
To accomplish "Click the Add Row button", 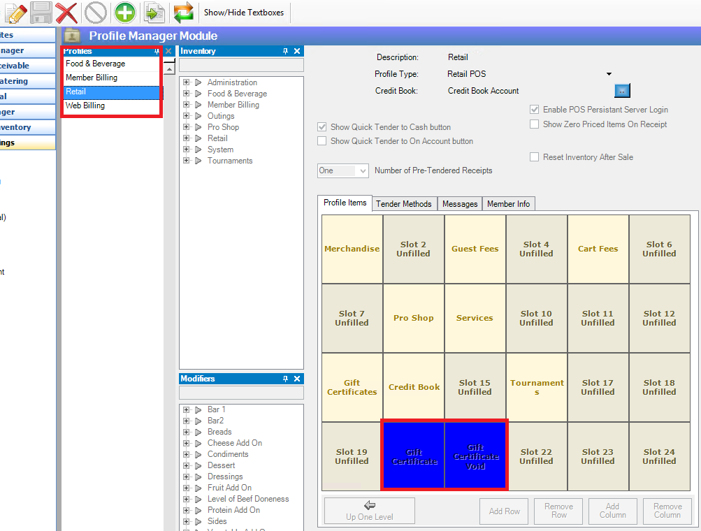I will click(504, 511).
